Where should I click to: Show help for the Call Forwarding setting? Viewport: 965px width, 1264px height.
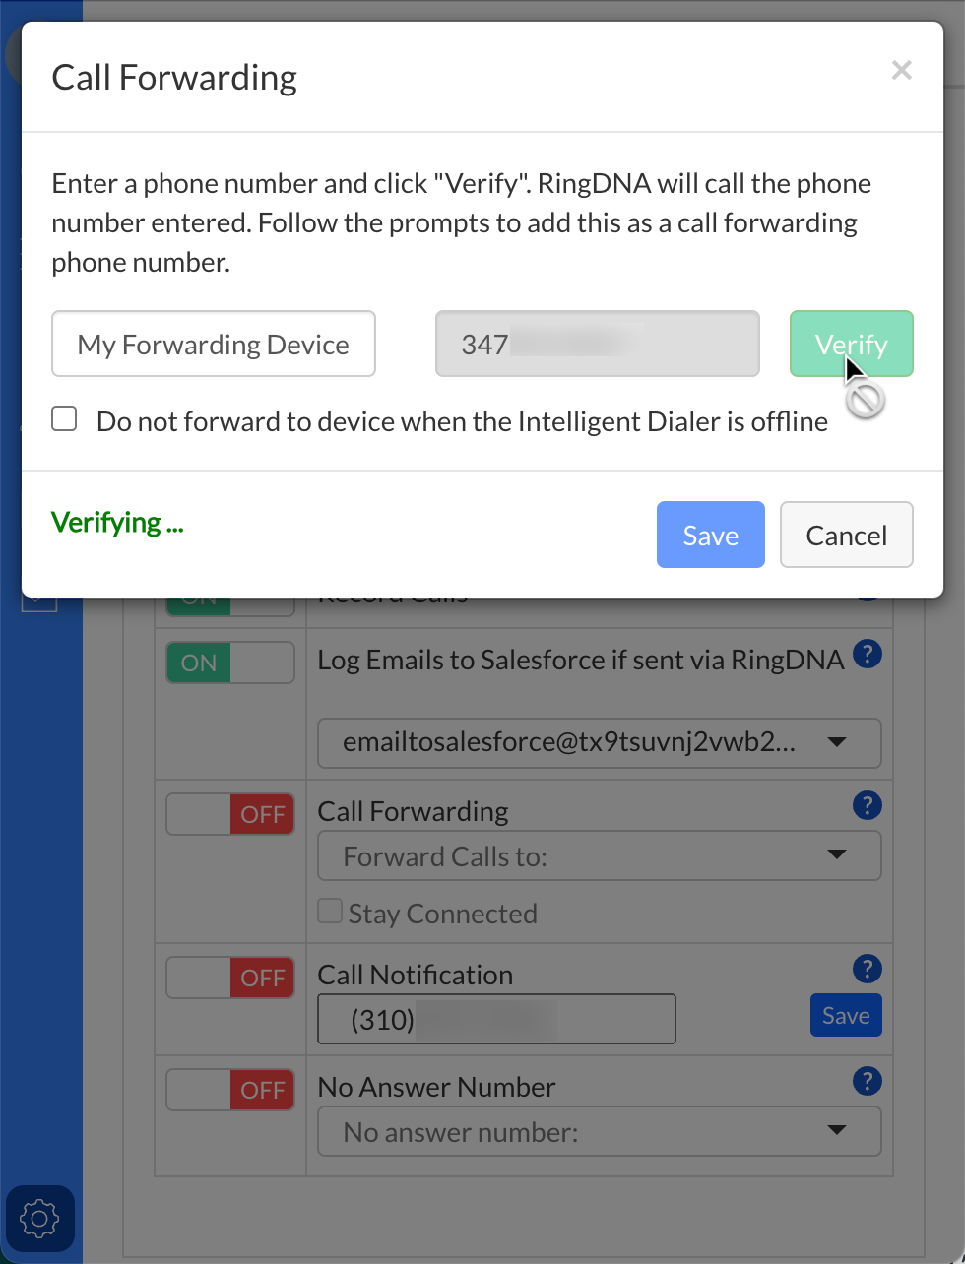(867, 805)
